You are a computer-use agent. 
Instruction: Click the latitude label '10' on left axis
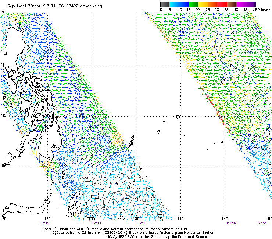[x=3, y=115]
